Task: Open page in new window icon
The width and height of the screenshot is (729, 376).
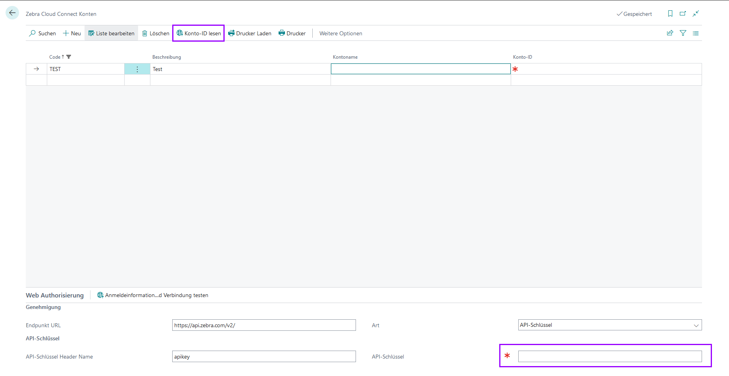Action: coord(683,13)
